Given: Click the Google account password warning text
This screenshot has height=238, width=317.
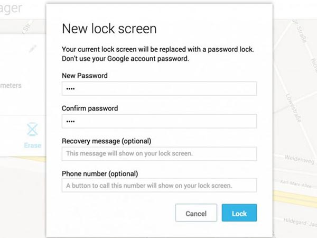Looking at the screenshot, I should tap(125, 59).
